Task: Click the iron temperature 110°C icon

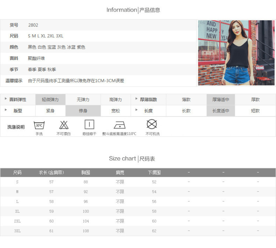Action: point(119,125)
